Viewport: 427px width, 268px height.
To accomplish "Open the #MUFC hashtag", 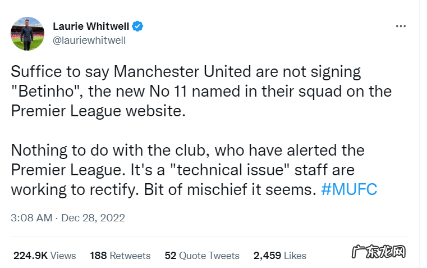I will coord(349,189).
